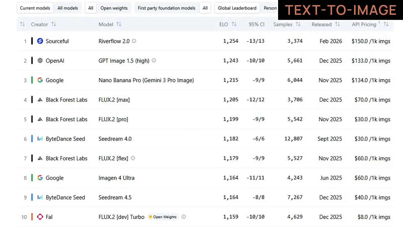Click the Fal logo icon

pyautogui.click(x=40, y=217)
